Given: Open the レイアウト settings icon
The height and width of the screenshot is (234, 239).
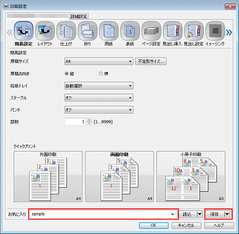Looking at the screenshot, I should tap(45, 31).
